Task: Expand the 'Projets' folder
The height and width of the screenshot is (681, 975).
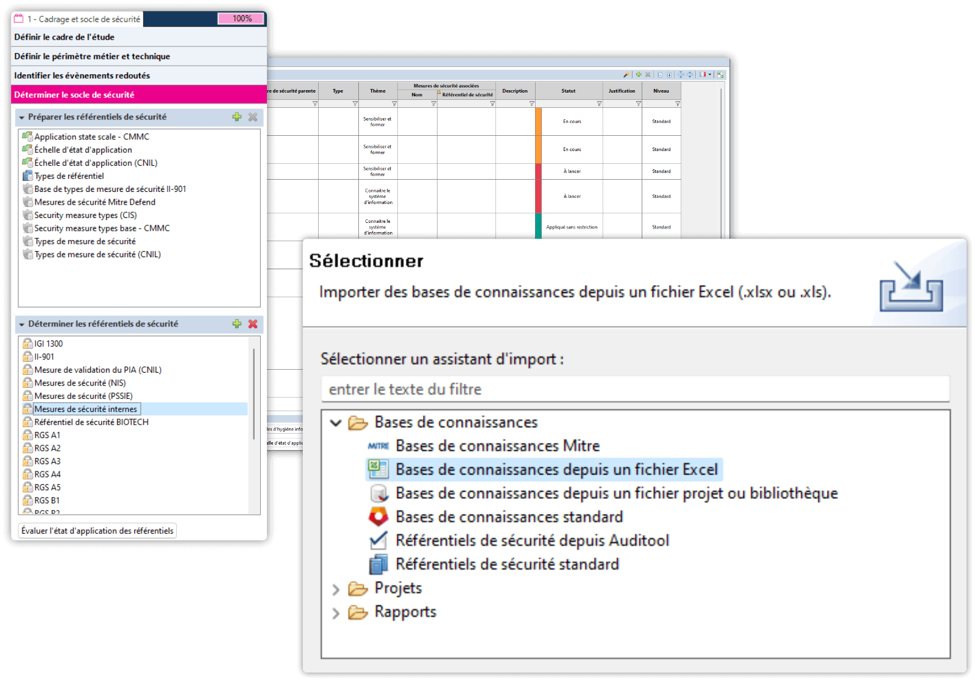Action: [336, 589]
